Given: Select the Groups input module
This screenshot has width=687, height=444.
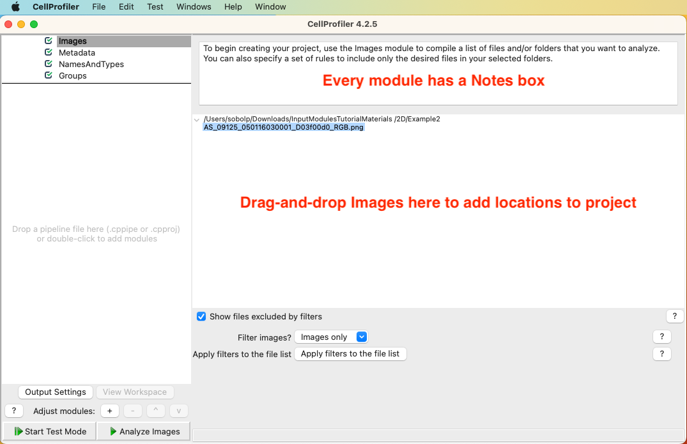Looking at the screenshot, I should 72,75.
